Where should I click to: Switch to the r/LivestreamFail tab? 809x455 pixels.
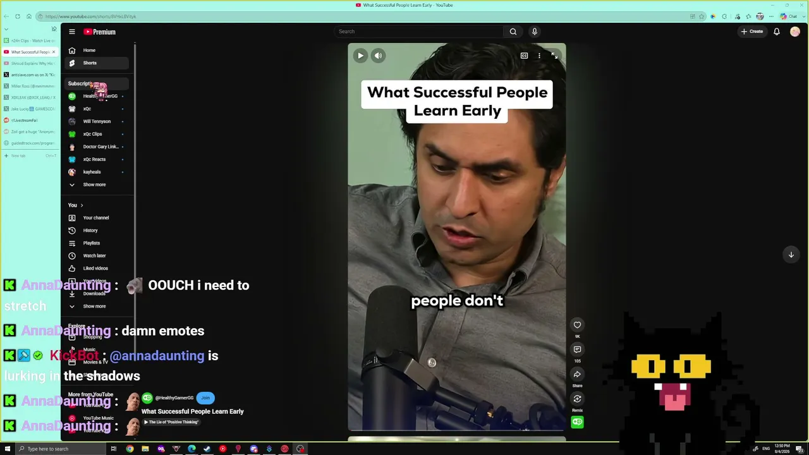pyautogui.click(x=30, y=120)
